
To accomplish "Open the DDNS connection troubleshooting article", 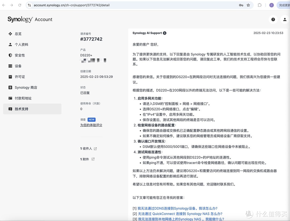I will tap(177, 208).
